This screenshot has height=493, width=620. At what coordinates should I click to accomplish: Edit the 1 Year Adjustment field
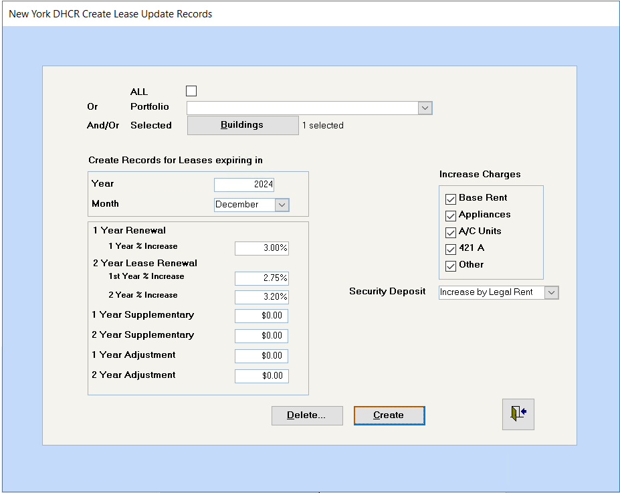coord(262,356)
